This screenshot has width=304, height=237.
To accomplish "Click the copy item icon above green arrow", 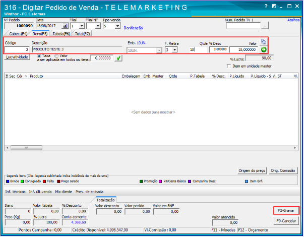I will point(264,42).
